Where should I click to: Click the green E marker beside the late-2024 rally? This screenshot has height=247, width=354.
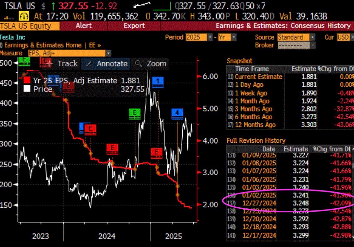click(135, 114)
